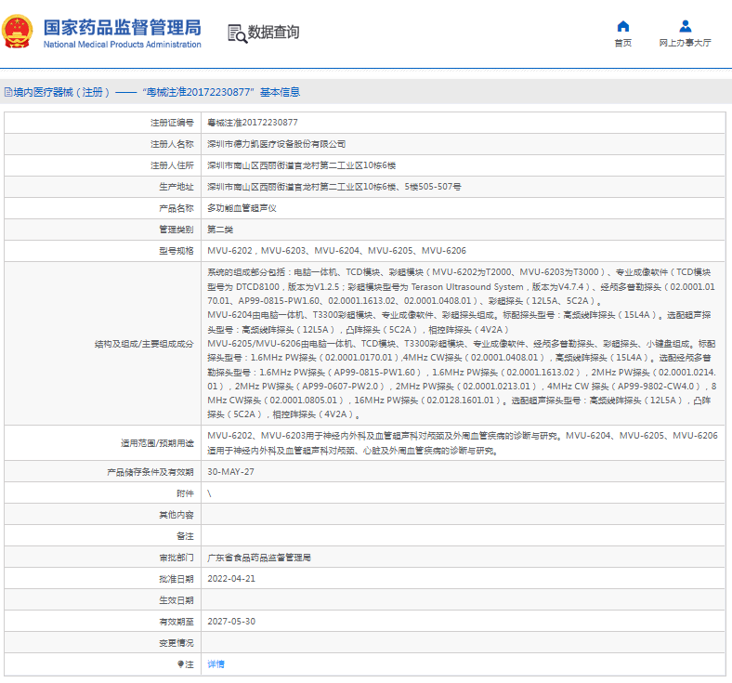Click the expiry date 2027-05-30
This screenshot has height=683, width=732.
230,621
